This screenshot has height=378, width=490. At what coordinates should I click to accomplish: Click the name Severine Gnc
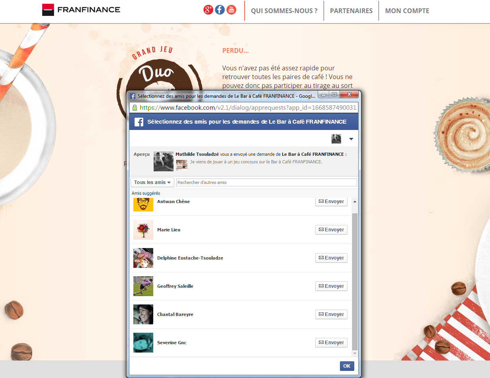(x=172, y=343)
